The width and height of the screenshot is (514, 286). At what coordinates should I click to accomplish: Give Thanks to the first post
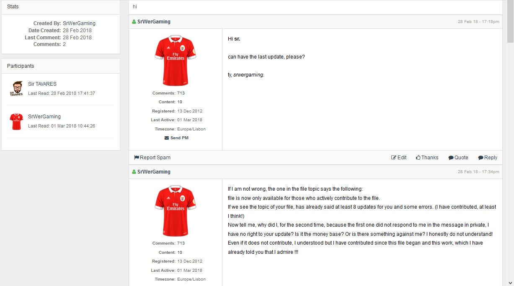(x=427, y=158)
